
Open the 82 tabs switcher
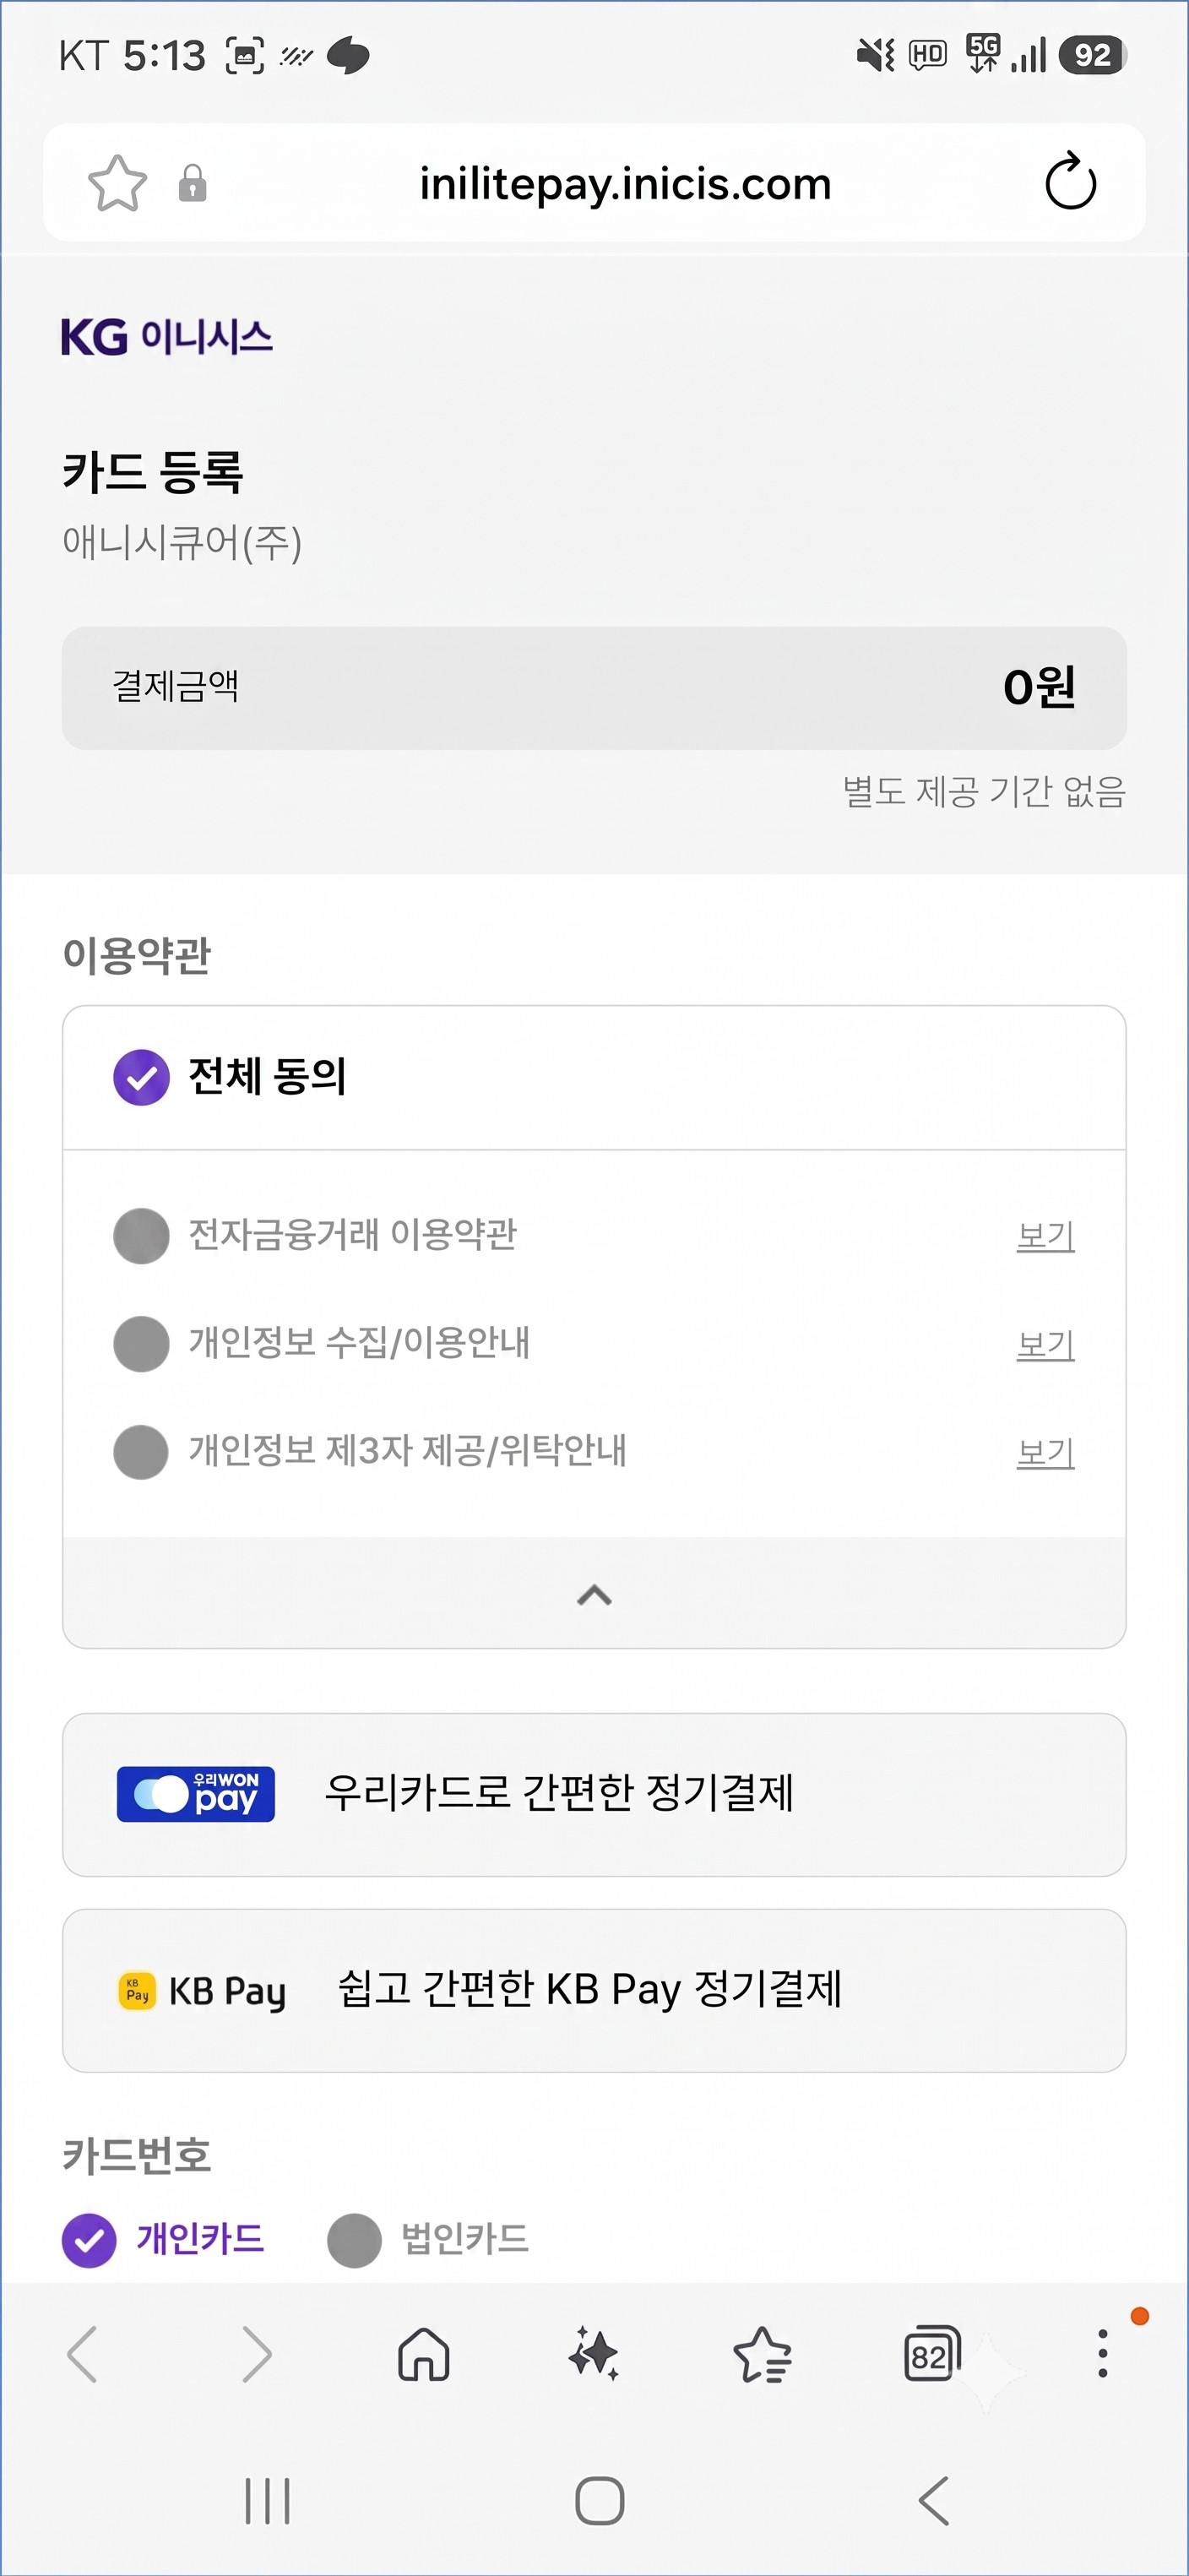click(x=932, y=2354)
